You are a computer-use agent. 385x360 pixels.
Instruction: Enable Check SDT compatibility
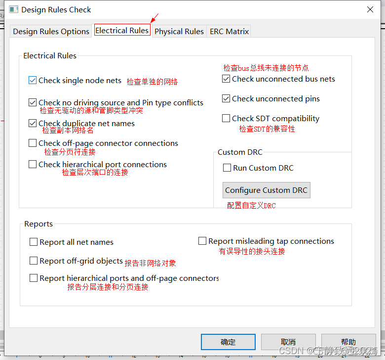click(226, 119)
